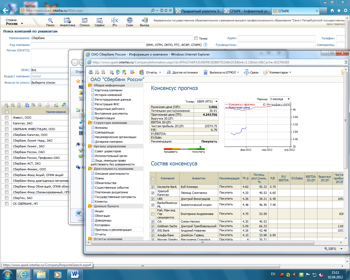Open the ОКФС Все dropdown

click(49, 70)
